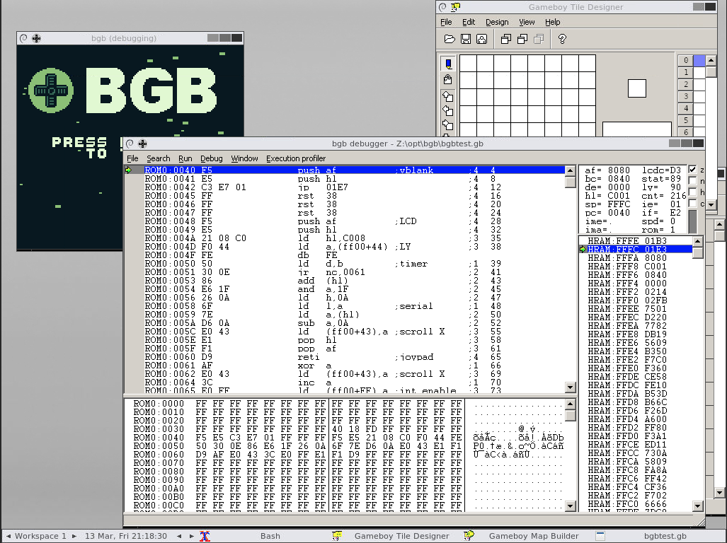The image size is (727, 543).
Task: Click the X icon in the taskbar
Action: coord(205,536)
